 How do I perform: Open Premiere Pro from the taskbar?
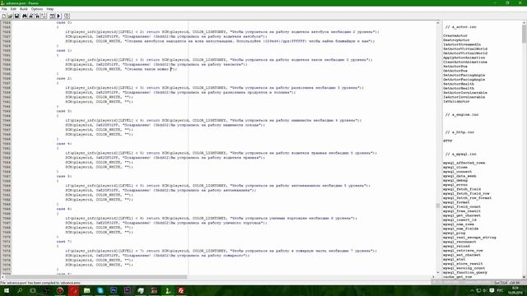127,290
